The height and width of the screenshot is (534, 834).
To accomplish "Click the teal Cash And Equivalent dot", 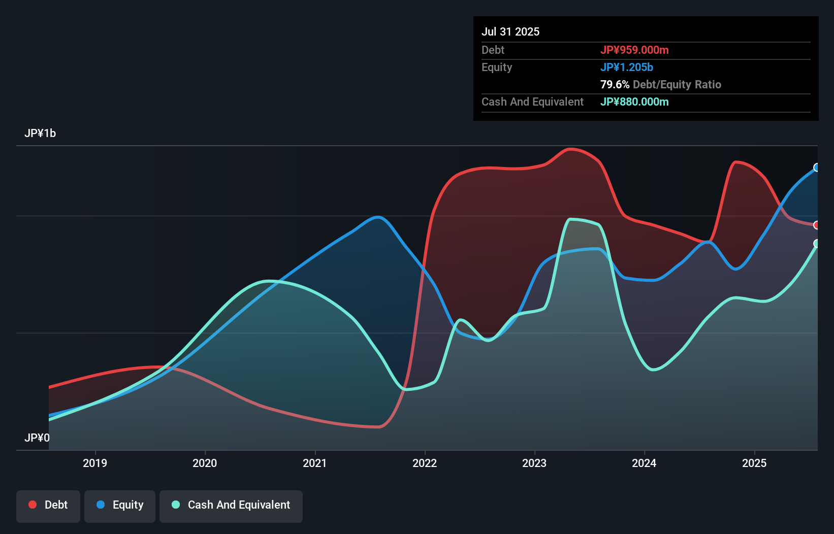I will point(175,505).
